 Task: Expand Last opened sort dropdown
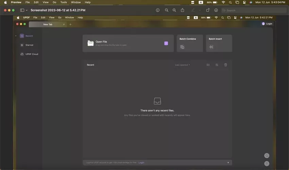pos(182,65)
